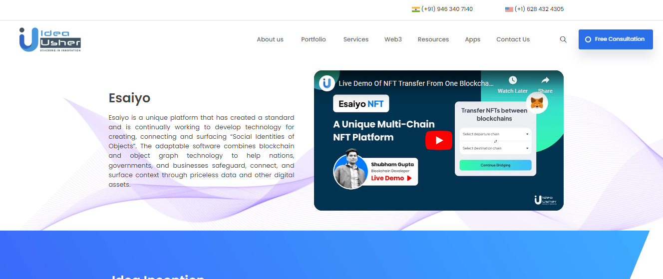Go to Contact Us page

(x=513, y=39)
